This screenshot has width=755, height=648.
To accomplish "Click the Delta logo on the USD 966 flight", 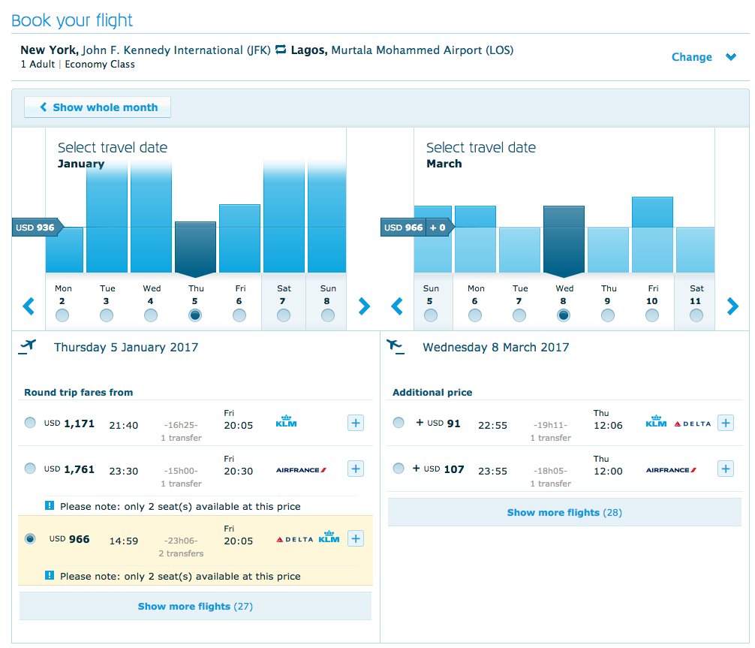I will click(x=295, y=538).
